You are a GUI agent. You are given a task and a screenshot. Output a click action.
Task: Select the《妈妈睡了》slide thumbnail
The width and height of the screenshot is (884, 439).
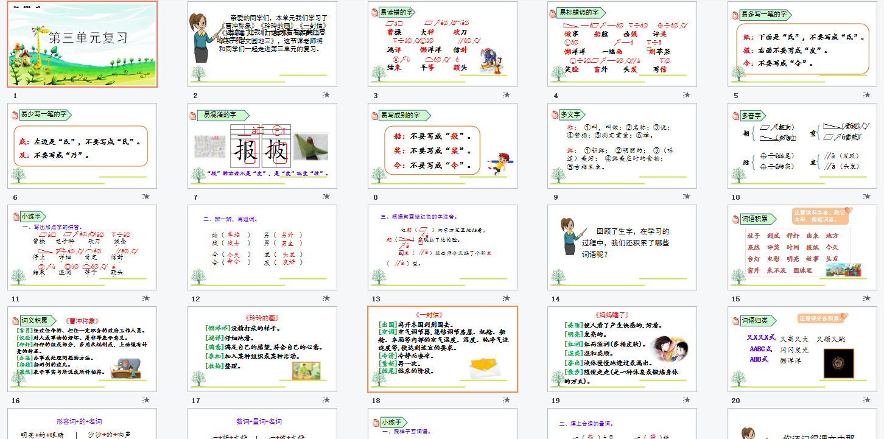(622, 349)
